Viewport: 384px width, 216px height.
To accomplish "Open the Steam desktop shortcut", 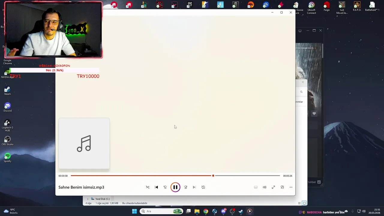I will 7,91.
